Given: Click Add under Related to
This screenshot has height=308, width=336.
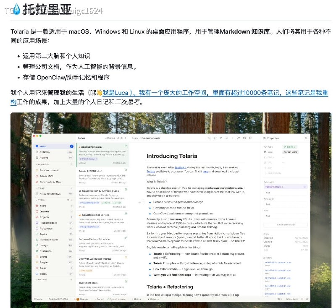Looking at the screenshot, I should (286, 204).
